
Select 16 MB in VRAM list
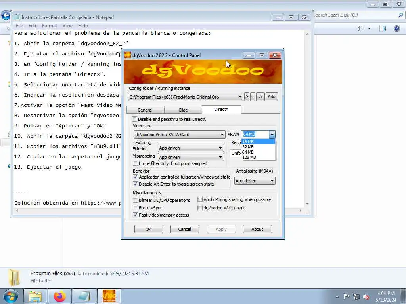point(258,142)
